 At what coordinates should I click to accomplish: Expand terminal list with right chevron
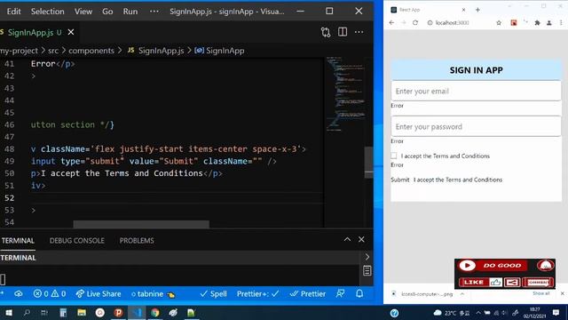[x=367, y=257]
